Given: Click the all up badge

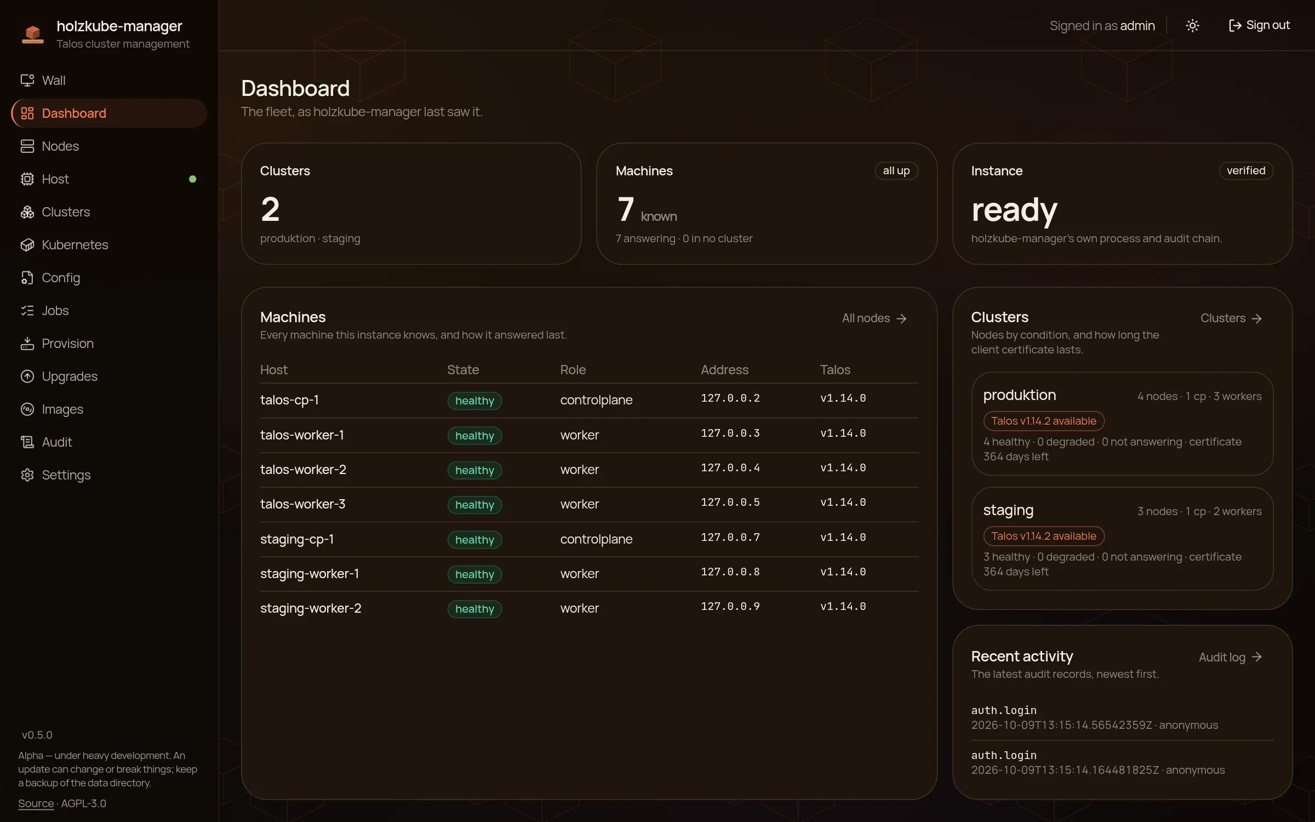Looking at the screenshot, I should 896,171.
